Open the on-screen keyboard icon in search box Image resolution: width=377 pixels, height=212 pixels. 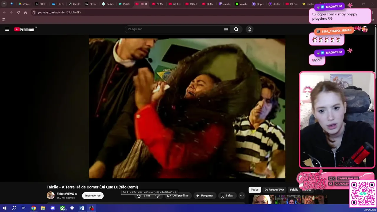pyautogui.click(x=226, y=29)
